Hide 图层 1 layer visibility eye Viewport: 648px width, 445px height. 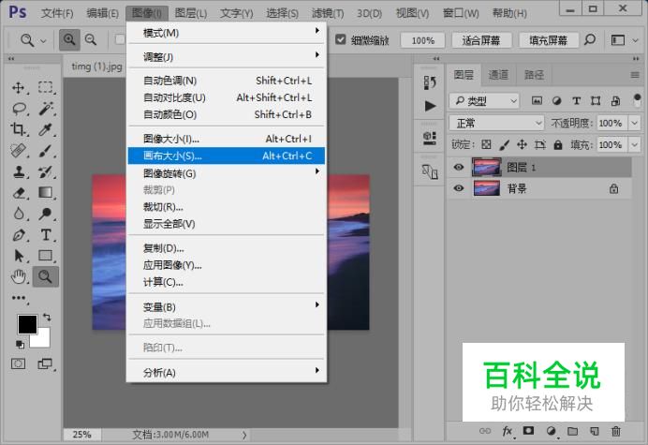pos(458,167)
